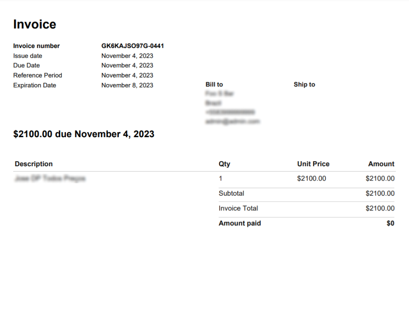Click the Invoice heading
The image size is (409, 310).
coord(35,24)
